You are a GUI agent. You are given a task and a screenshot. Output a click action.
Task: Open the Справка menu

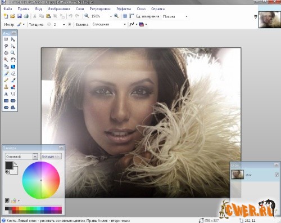(x=158, y=9)
